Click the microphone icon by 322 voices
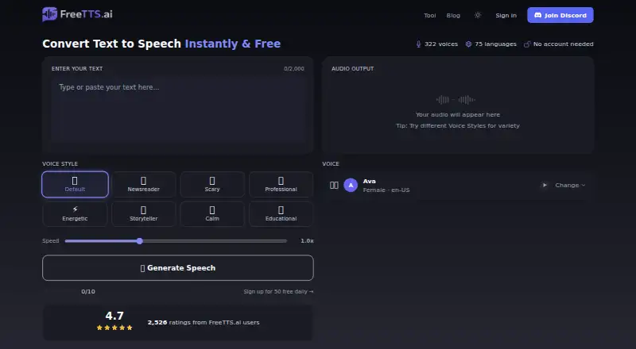This screenshot has height=349, width=636. tap(419, 44)
